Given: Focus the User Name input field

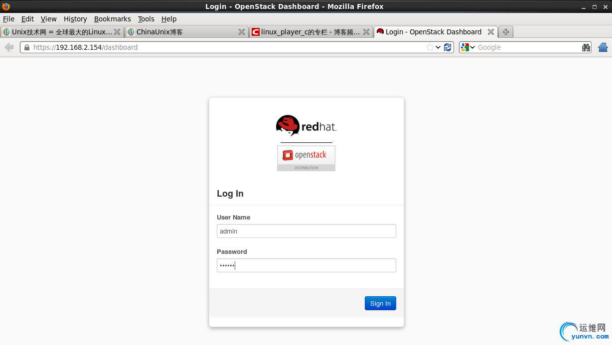Looking at the screenshot, I should point(306,231).
